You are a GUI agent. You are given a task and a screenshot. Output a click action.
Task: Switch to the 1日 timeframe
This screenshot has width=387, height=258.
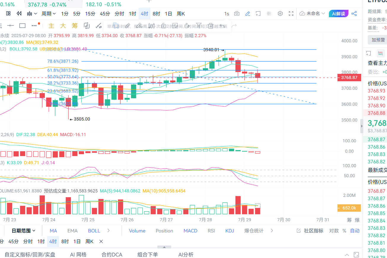168,14
